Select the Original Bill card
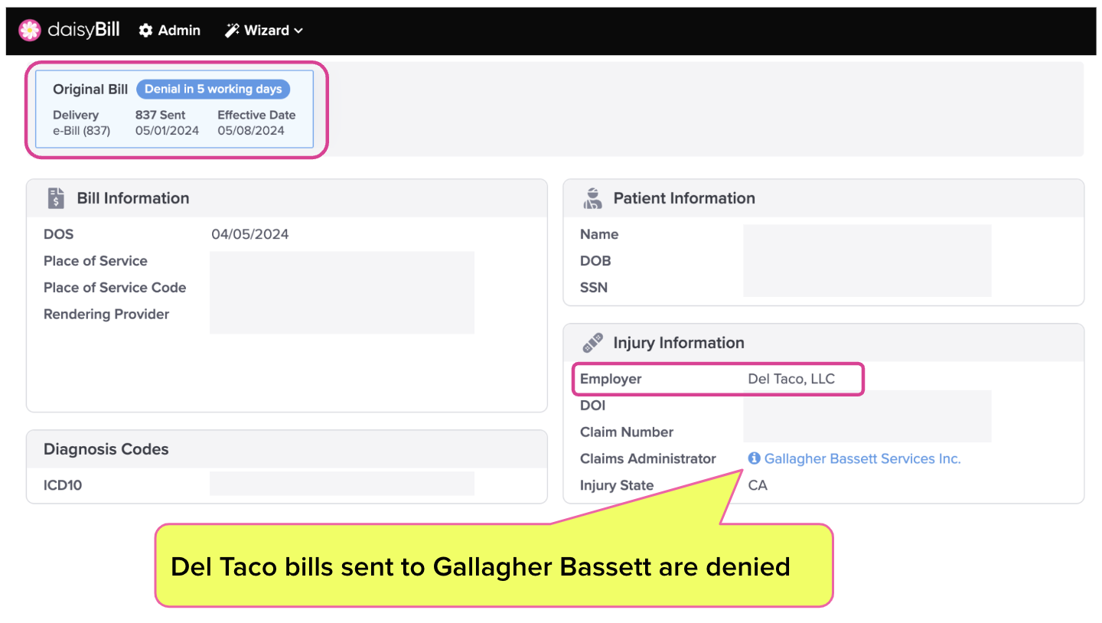The width and height of the screenshot is (1102, 623). (x=175, y=109)
